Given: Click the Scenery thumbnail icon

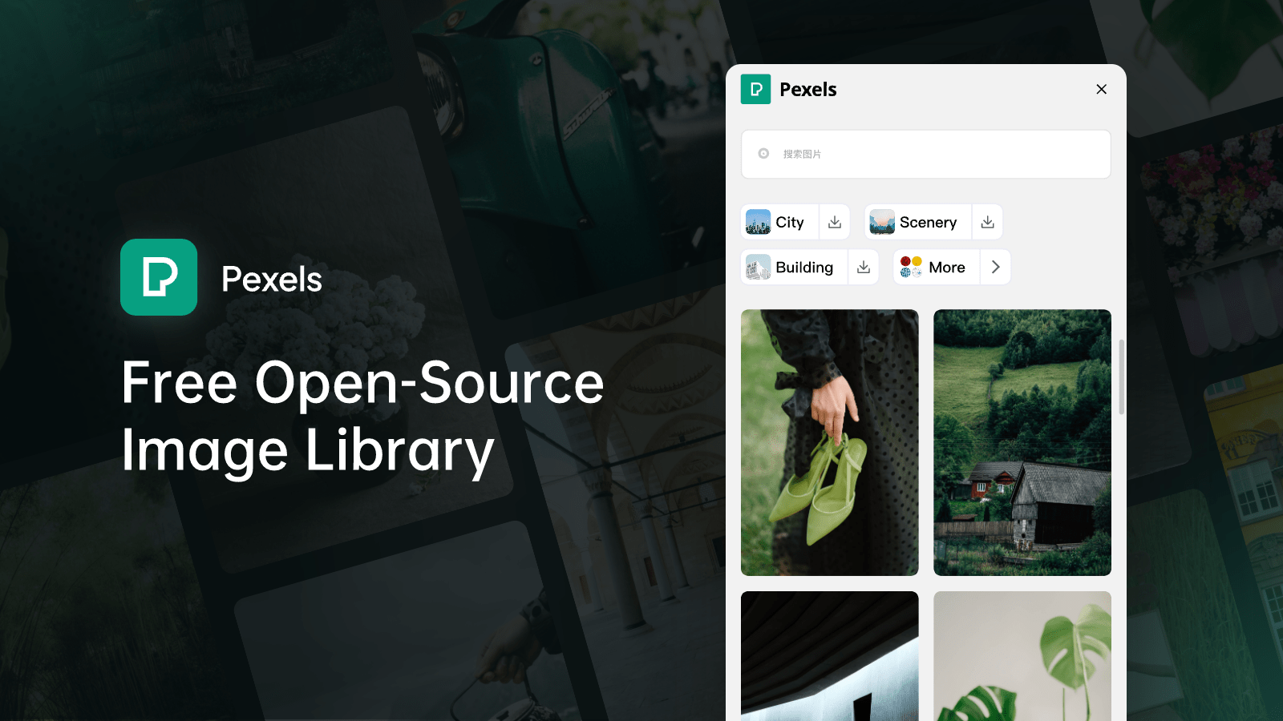Looking at the screenshot, I should [x=882, y=222].
